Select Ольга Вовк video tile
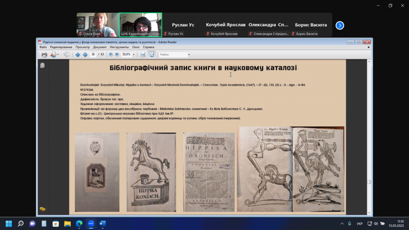 pos(98,25)
